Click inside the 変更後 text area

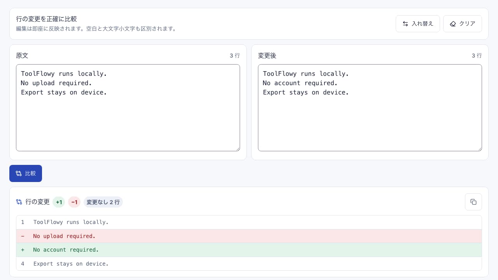370,108
